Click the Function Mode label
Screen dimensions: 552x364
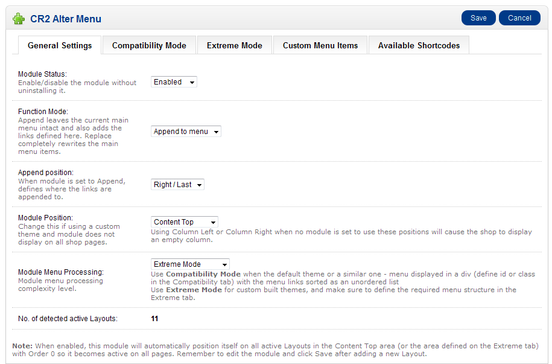point(43,112)
